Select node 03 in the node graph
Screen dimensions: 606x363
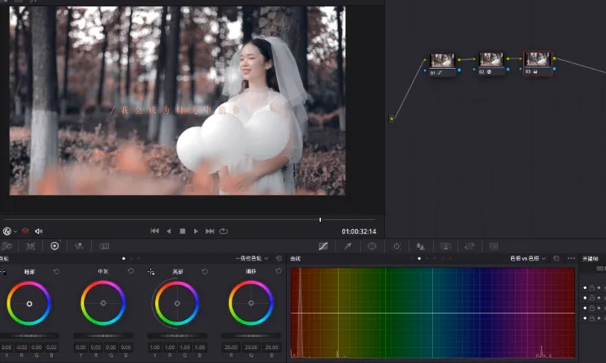pyautogui.click(x=537, y=61)
